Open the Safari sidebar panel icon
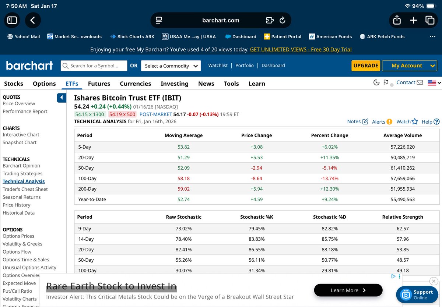This screenshot has width=442, height=307. point(12,20)
